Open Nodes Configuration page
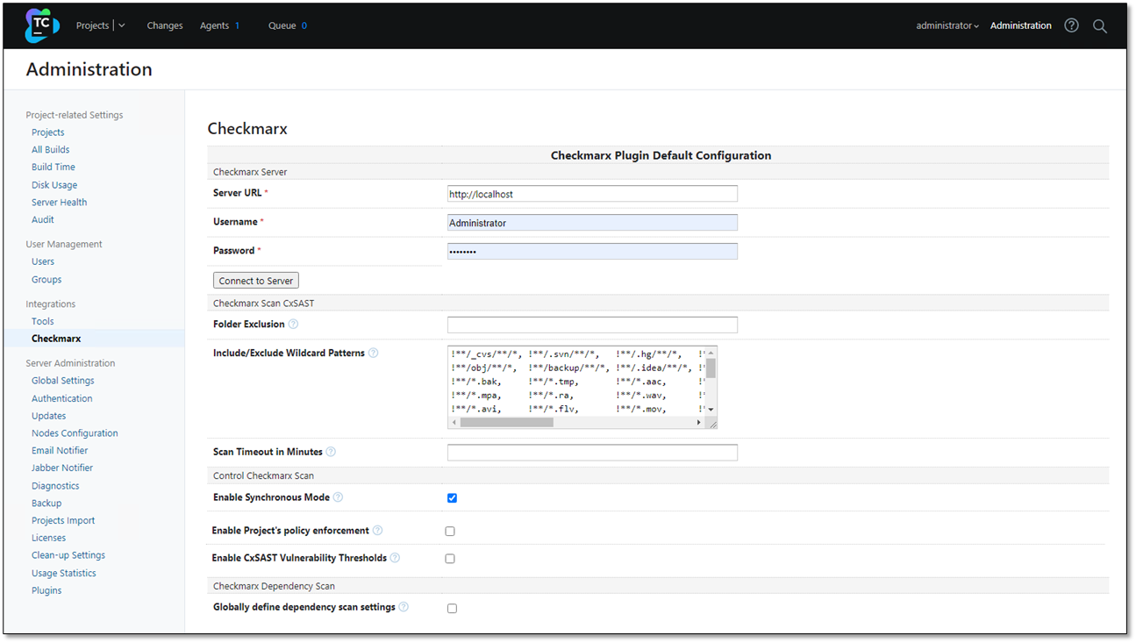The image size is (1136, 643). point(75,433)
